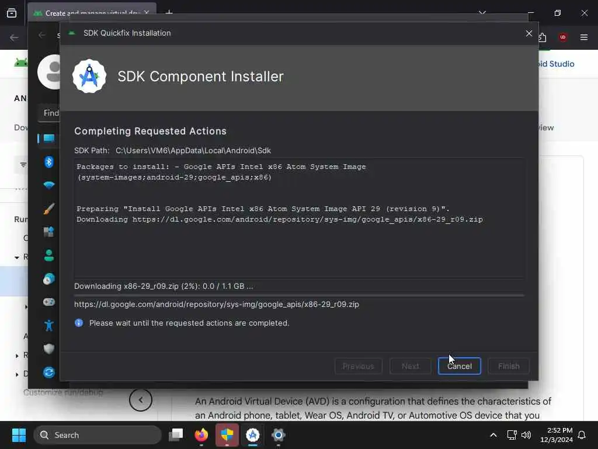The width and height of the screenshot is (598, 449).
Task: Open System category in Windows Settings sidebar
Action: pos(49,138)
